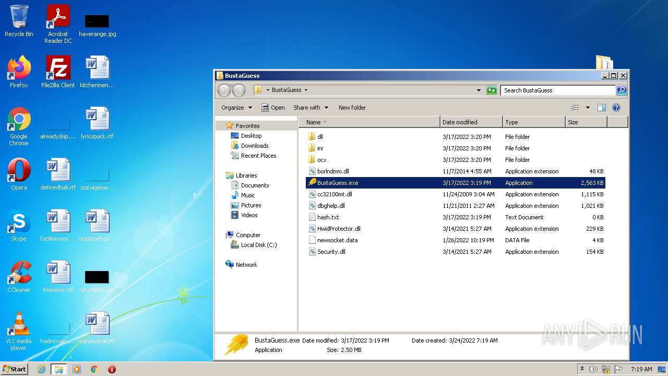The image size is (668, 376).
Task: Sort by Type column header
Action: [511, 122]
